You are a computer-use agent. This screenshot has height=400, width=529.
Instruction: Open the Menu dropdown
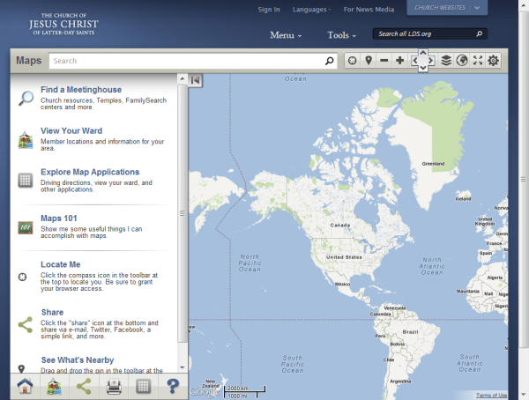(286, 35)
